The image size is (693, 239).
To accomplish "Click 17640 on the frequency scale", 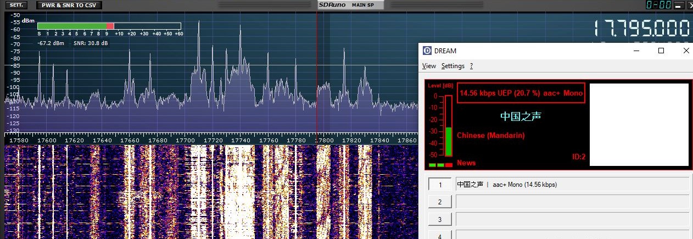I will point(102,141).
